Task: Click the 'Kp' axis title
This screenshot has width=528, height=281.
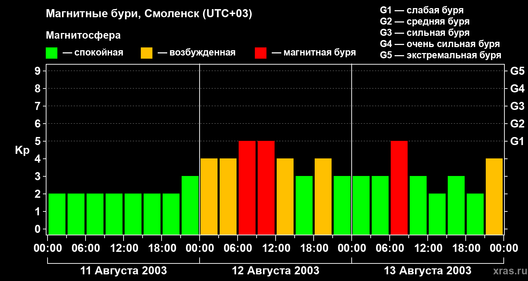Action: coord(23,150)
